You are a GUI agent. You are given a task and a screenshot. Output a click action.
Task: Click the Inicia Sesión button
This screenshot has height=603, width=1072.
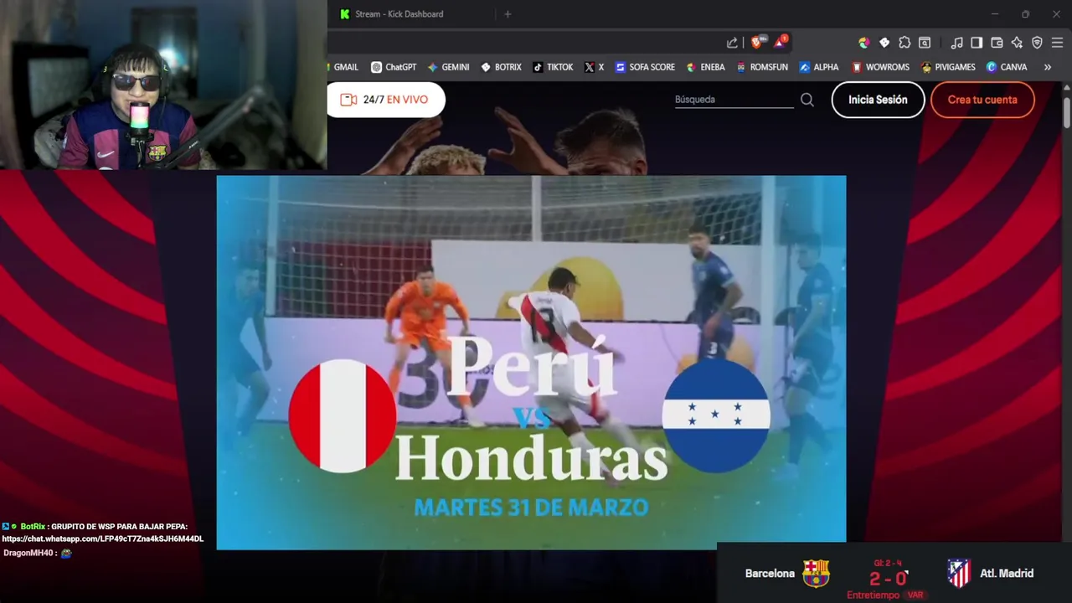[878, 100]
